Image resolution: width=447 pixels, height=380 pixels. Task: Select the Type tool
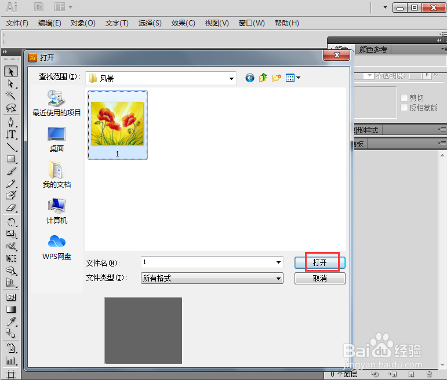11,134
